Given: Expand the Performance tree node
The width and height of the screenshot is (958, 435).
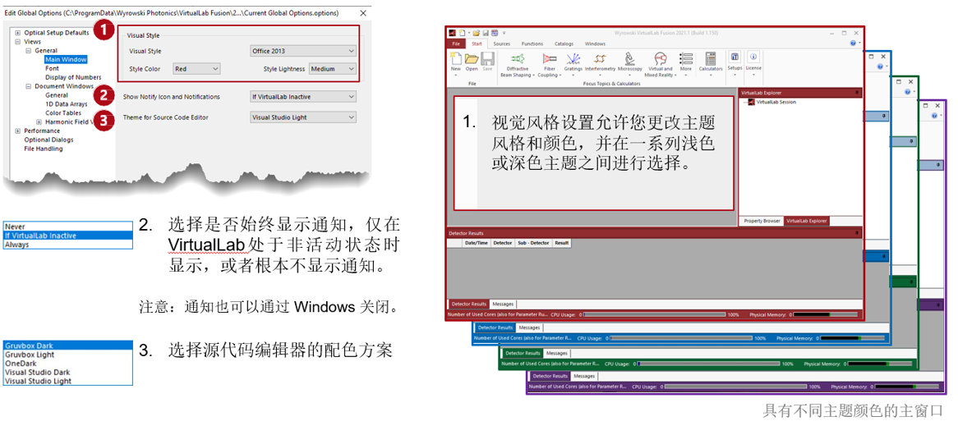Looking at the screenshot, I should point(18,130).
